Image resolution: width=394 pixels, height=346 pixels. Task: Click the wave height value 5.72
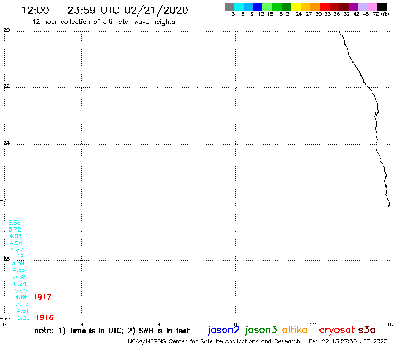point(15,229)
